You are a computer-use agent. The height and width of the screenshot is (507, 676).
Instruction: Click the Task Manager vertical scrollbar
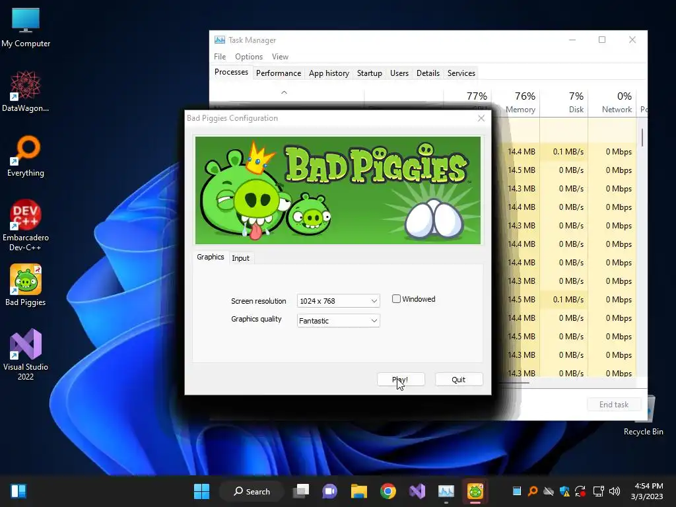(x=642, y=138)
